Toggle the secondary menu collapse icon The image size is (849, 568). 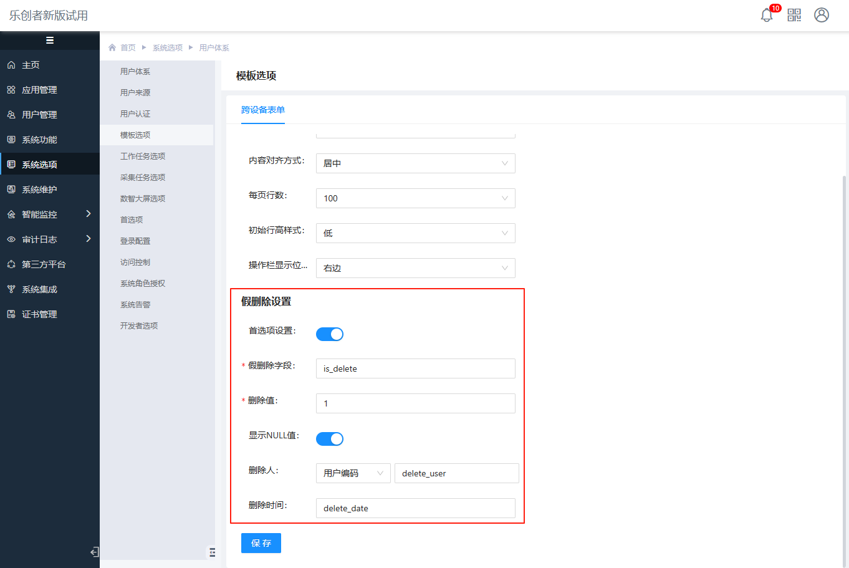click(x=212, y=552)
